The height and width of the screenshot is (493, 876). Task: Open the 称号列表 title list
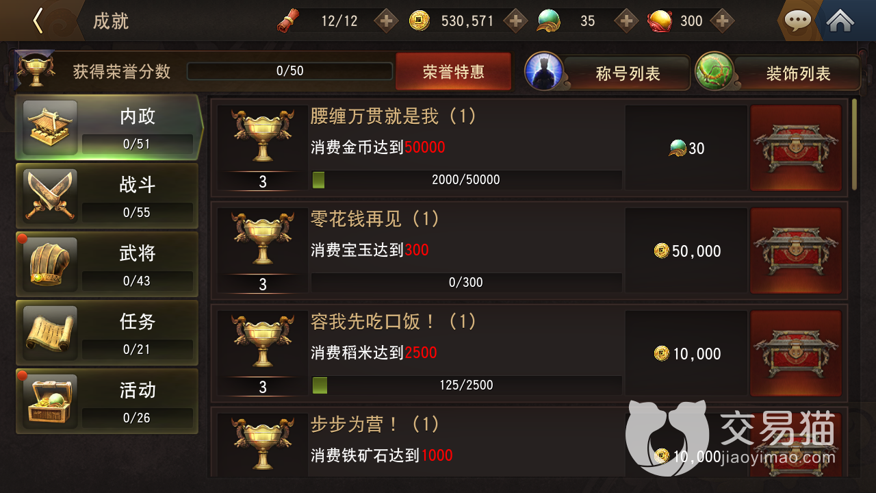point(608,73)
